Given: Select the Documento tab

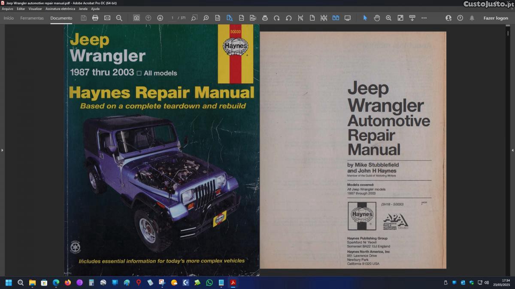Looking at the screenshot, I should click(x=61, y=18).
